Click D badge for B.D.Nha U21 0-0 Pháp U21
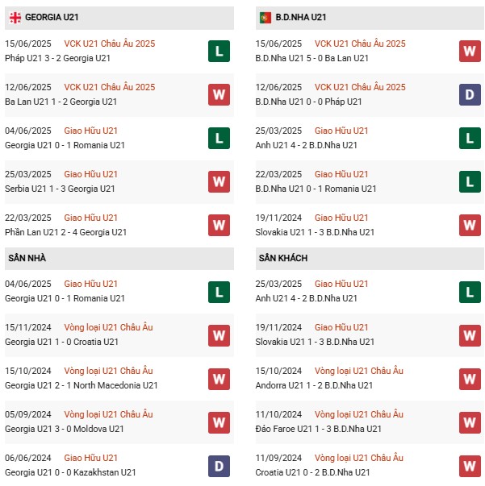This screenshot has height=486, width=485. click(469, 94)
